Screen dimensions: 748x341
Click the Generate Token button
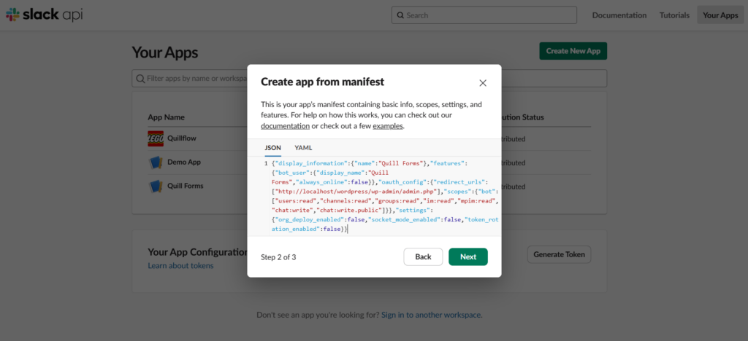(x=559, y=254)
